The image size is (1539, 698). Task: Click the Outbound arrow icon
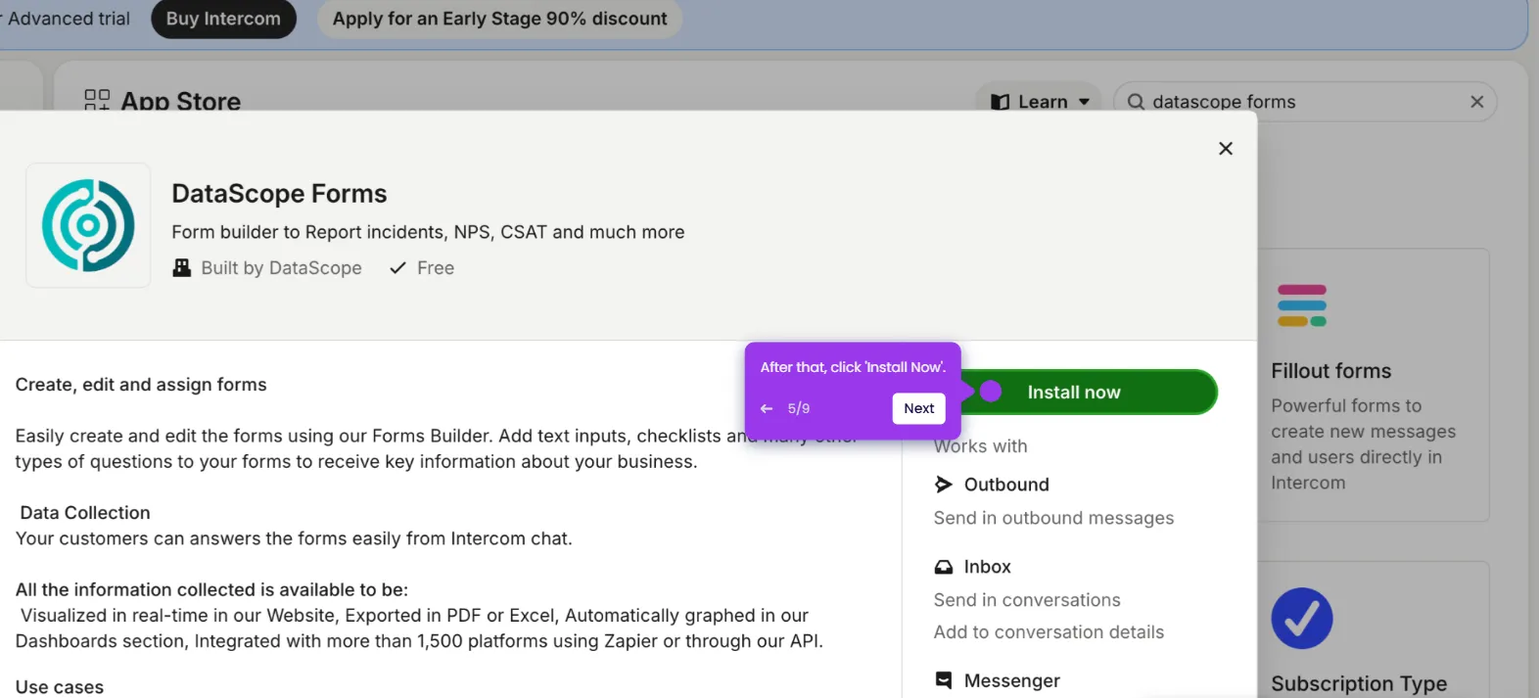point(943,485)
